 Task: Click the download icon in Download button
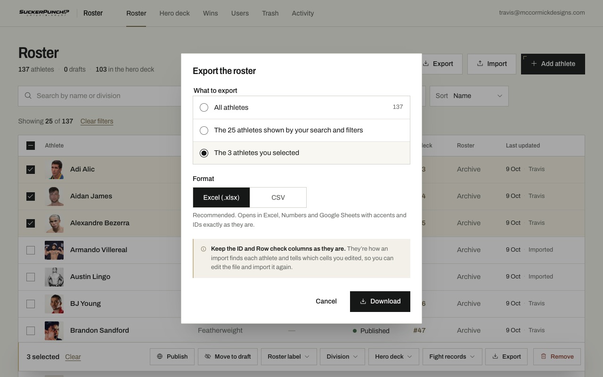tap(363, 302)
